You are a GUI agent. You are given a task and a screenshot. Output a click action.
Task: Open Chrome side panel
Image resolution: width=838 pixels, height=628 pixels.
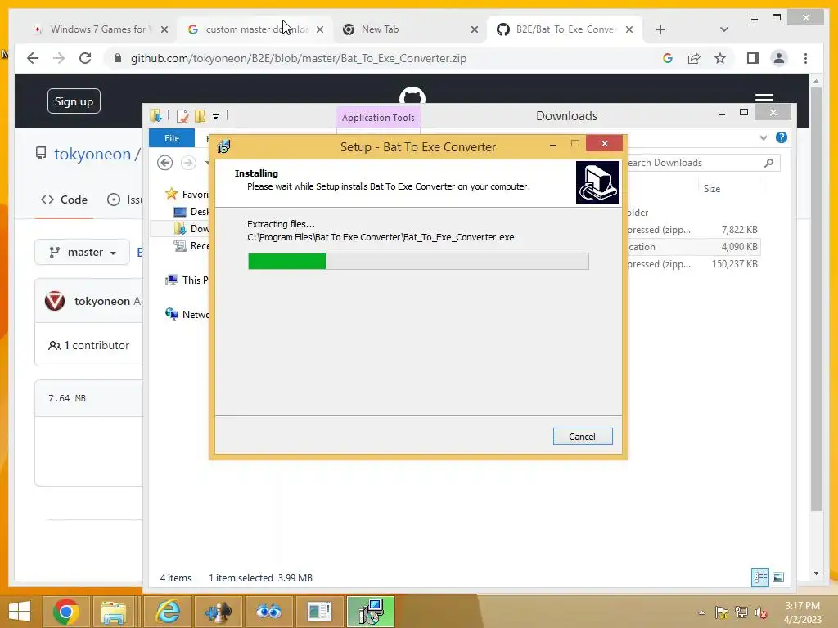[753, 58]
